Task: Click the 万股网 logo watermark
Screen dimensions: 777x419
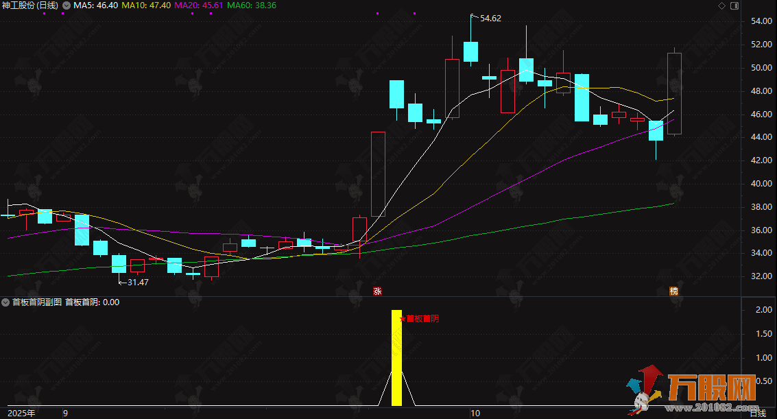Action: (693, 394)
